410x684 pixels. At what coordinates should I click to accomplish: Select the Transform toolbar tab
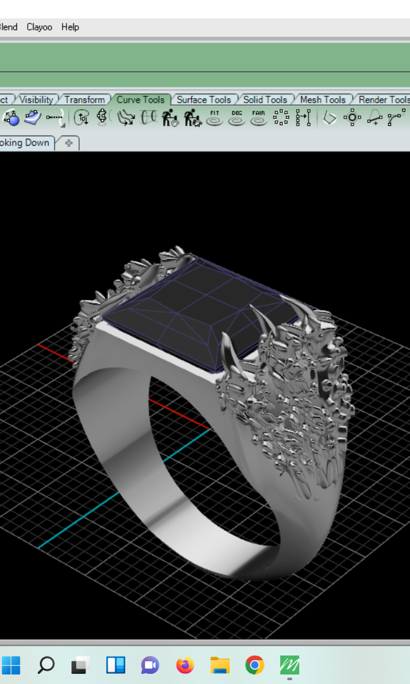click(x=84, y=99)
